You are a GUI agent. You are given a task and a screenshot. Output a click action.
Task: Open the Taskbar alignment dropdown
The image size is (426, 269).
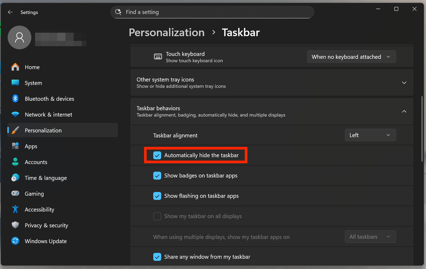coord(370,135)
